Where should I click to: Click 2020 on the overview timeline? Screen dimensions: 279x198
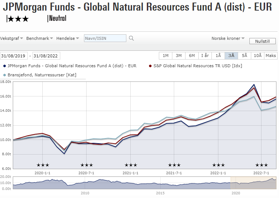(236, 193)
